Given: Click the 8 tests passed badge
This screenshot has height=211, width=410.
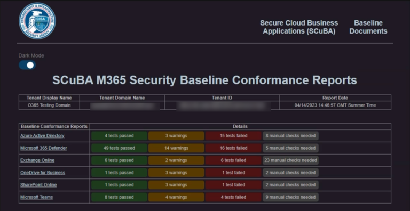Looking at the screenshot, I should [119, 197].
